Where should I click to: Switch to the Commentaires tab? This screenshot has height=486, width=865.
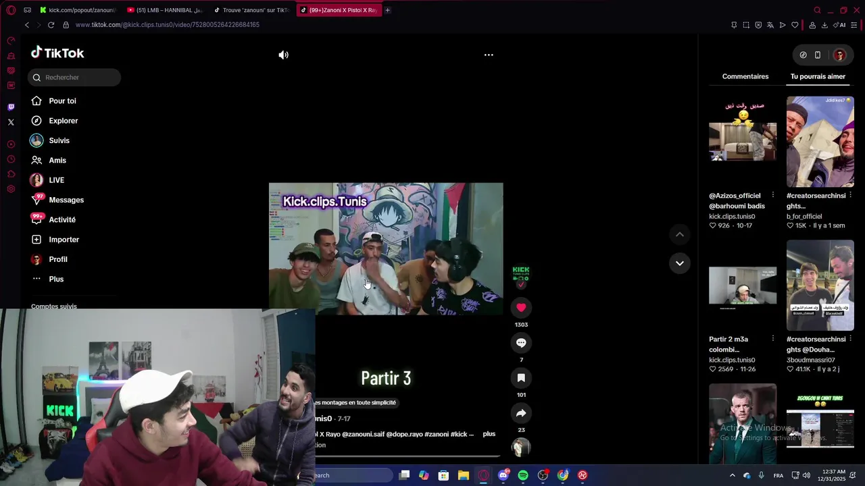(x=745, y=76)
